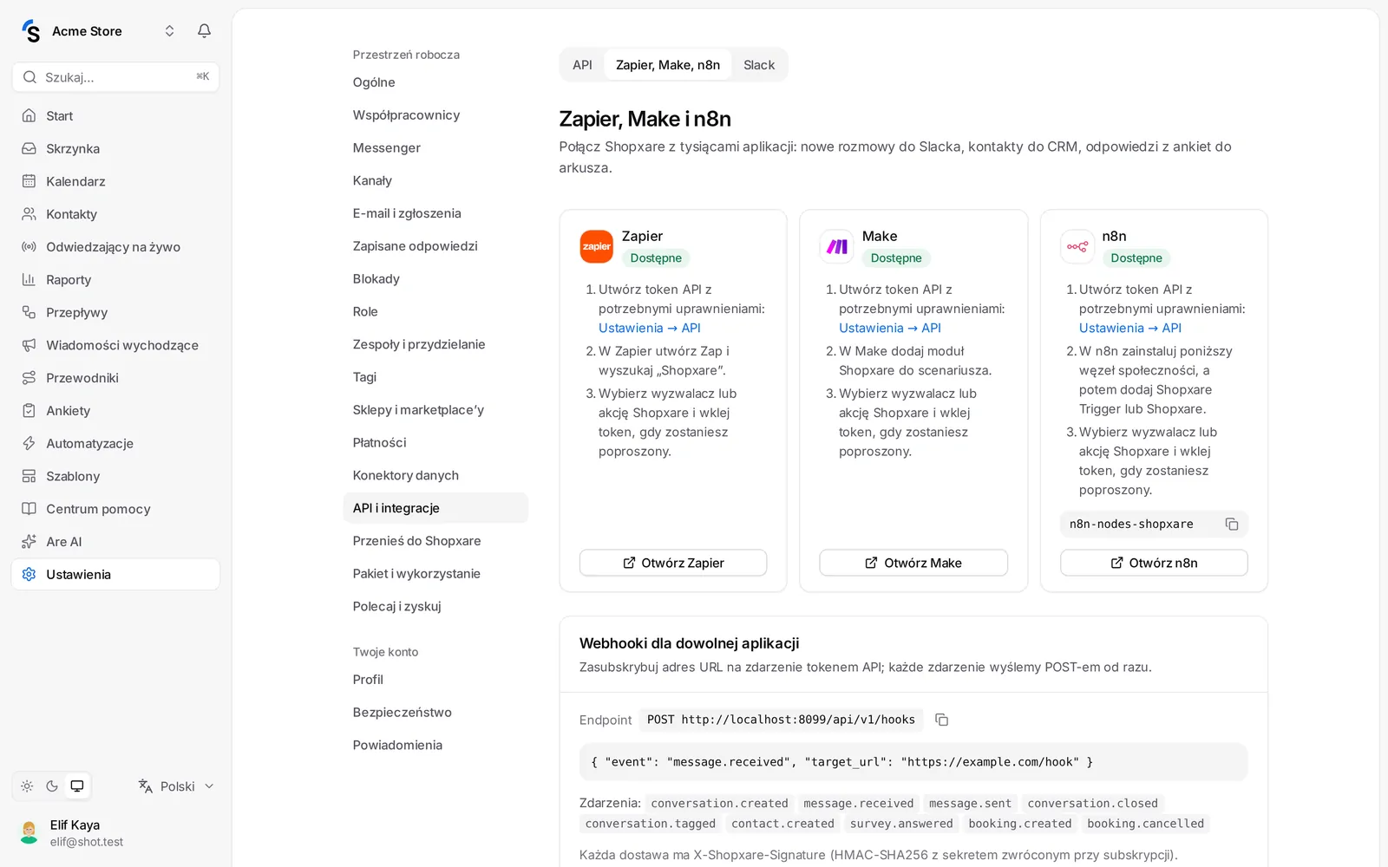The height and width of the screenshot is (867, 1388).
Task: Copy the webhook endpoint URL
Action: click(x=941, y=720)
